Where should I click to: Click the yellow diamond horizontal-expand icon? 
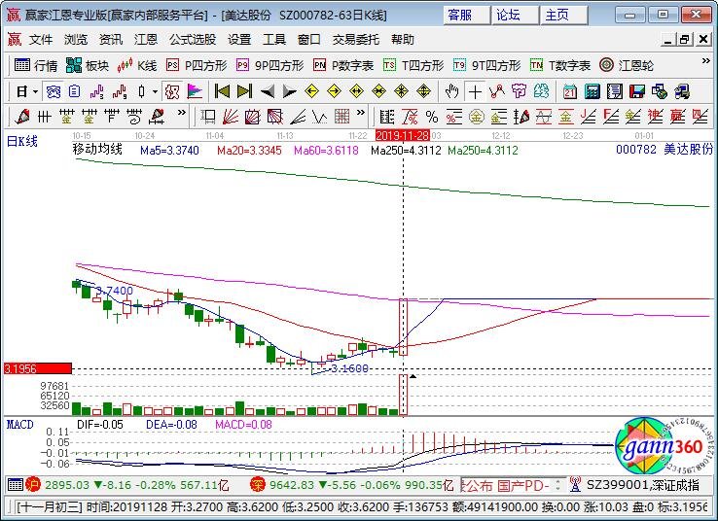click(357, 91)
